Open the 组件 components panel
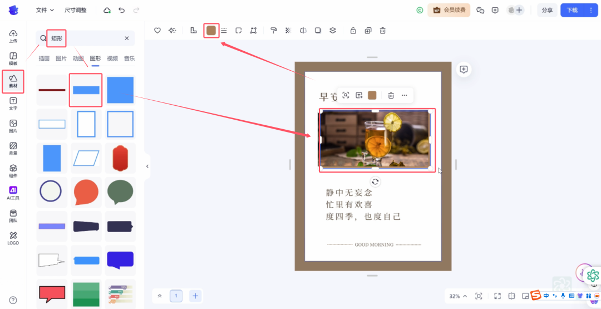Screen dimensions: 601x309 pos(13,171)
